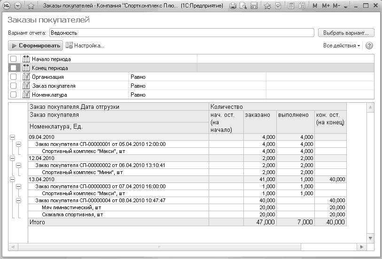The image size is (382, 259).
Task: Enable the Конец периода checkbox
Action: (14, 68)
